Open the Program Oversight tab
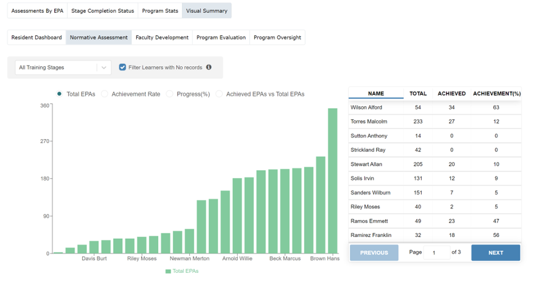The width and height of the screenshot is (550, 282). [x=277, y=38]
